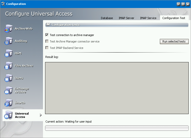Switch to the Database tab
The height and width of the screenshot is (138, 191).
[107, 18]
